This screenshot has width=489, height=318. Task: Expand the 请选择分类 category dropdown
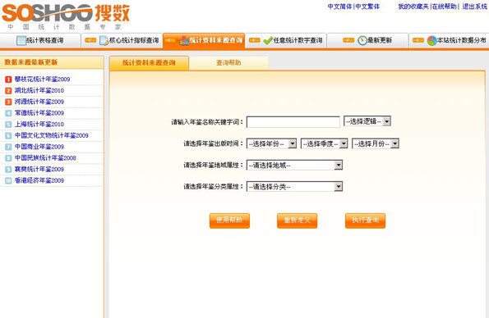tap(294, 187)
